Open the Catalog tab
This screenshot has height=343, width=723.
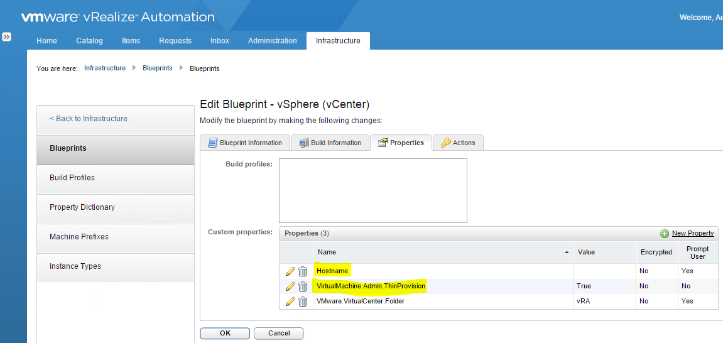(x=89, y=41)
